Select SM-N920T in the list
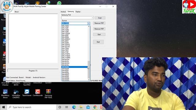Screen dimensions: 196x110 coord(74,75)
